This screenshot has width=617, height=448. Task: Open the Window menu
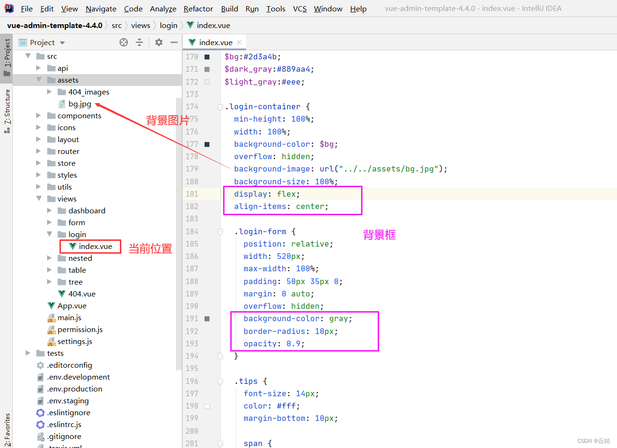pos(328,9)
